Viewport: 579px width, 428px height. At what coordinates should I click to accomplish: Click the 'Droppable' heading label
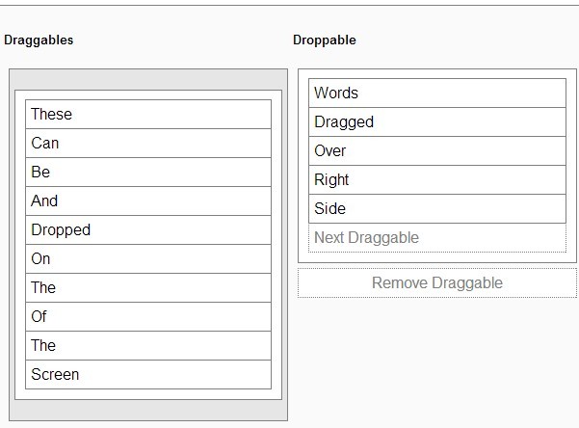pyautogui.click(x=324, y=40)
